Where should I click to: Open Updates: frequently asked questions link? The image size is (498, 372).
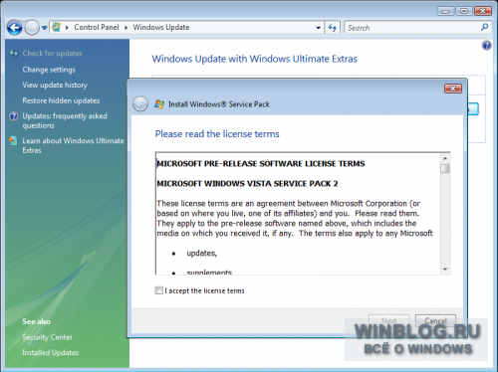coord(65,120)
